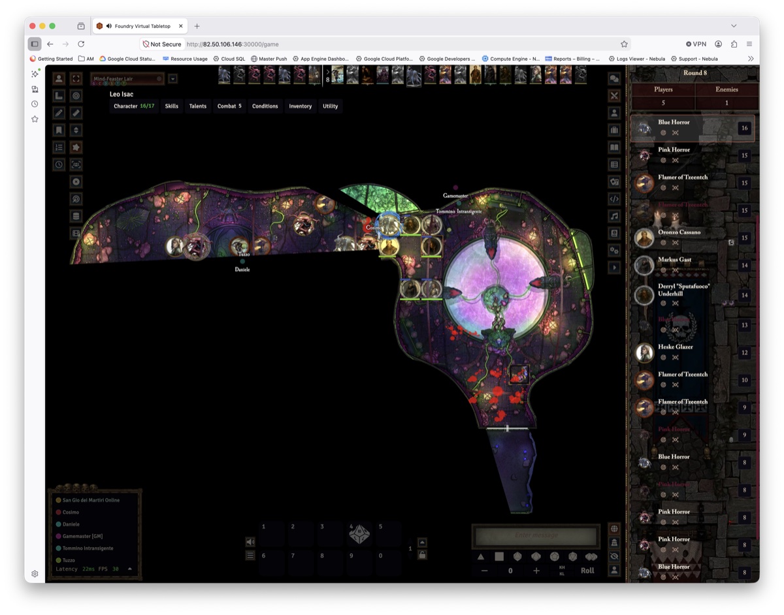Select empty hotbar slot 1
This screenshot has height=615, width=784.
click(x=271, y=533)
